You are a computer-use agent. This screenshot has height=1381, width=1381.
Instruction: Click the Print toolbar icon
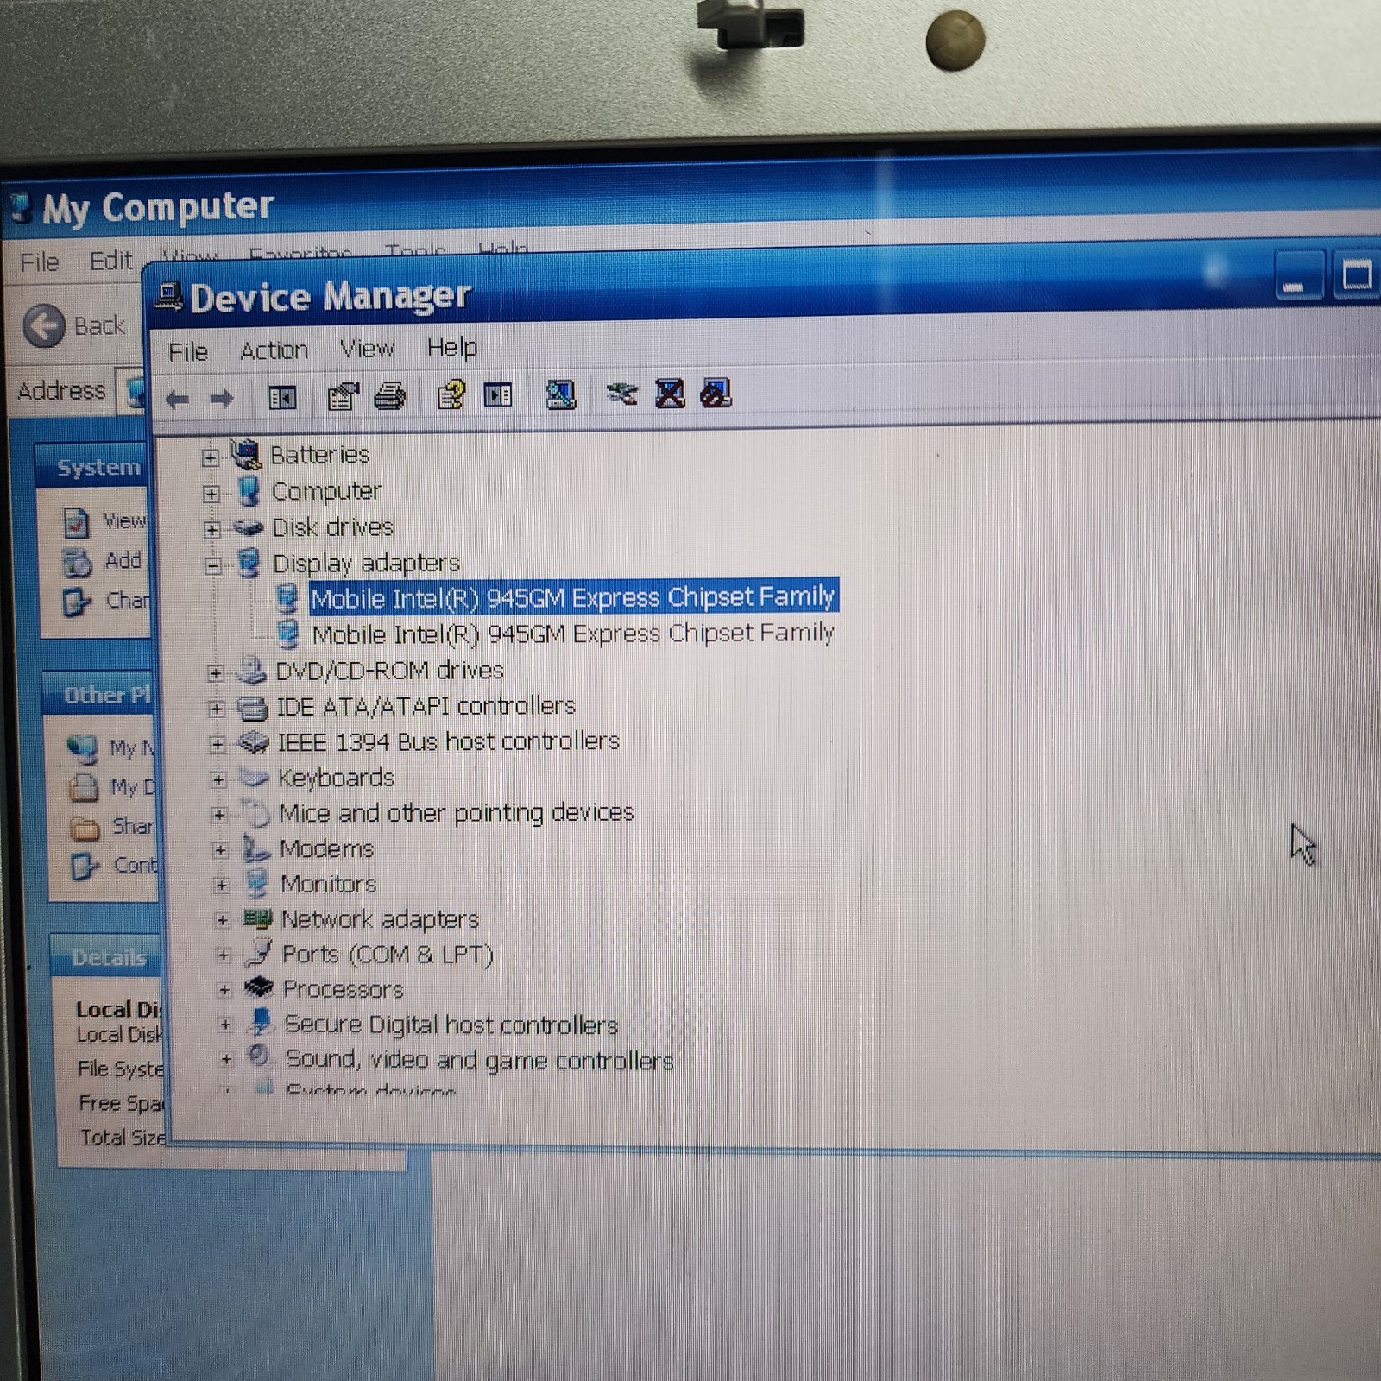tap(389, 396)
